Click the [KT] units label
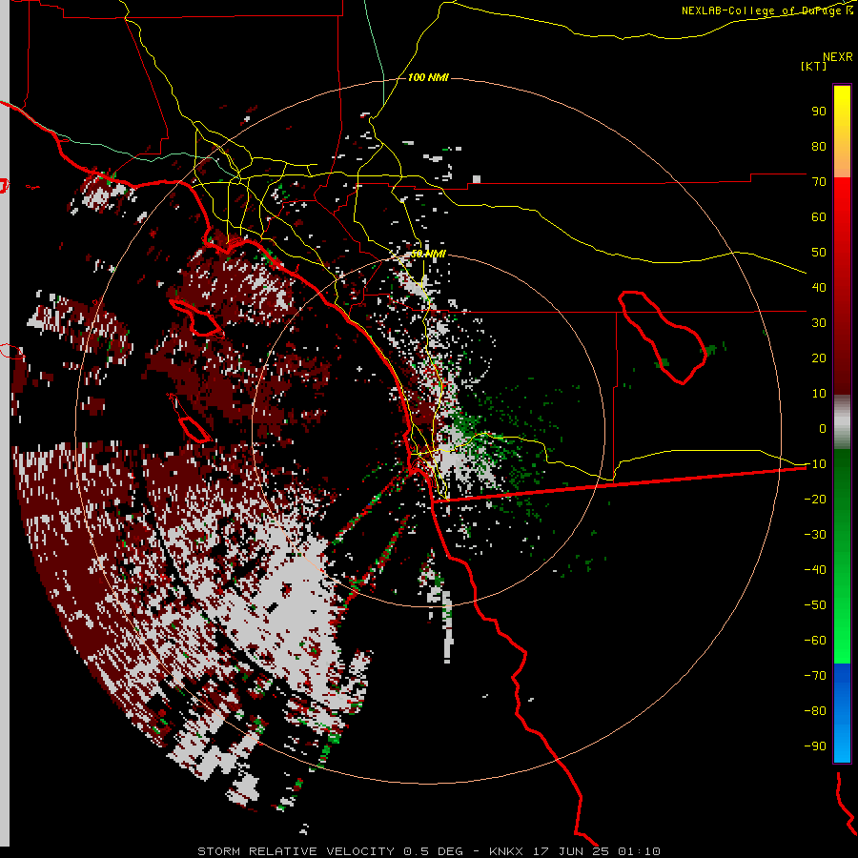This screenshot has height=858, width=858. pos(813,66)
